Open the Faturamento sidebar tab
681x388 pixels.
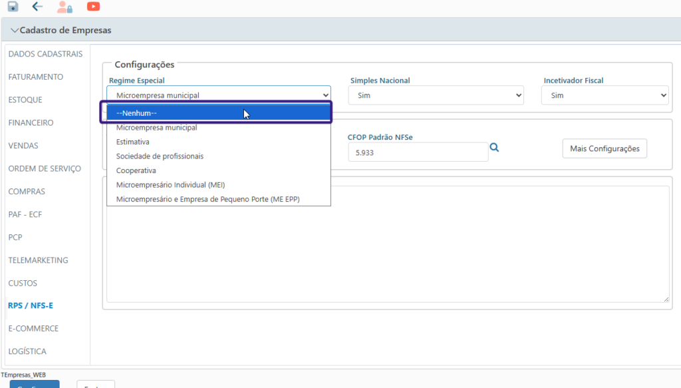click(36, 77)
